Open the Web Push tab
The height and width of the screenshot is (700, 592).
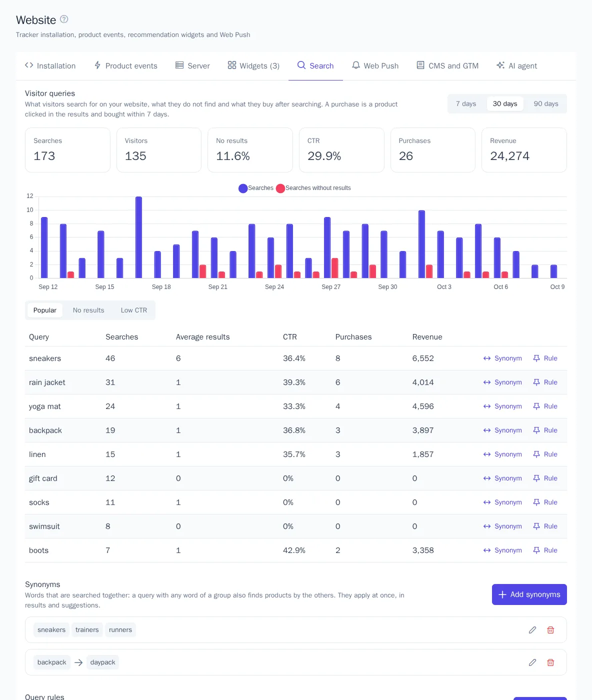coord(375,65)
